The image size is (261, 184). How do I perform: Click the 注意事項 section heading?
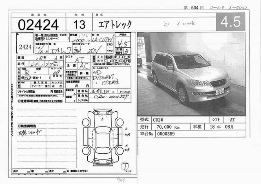point(40,101)
